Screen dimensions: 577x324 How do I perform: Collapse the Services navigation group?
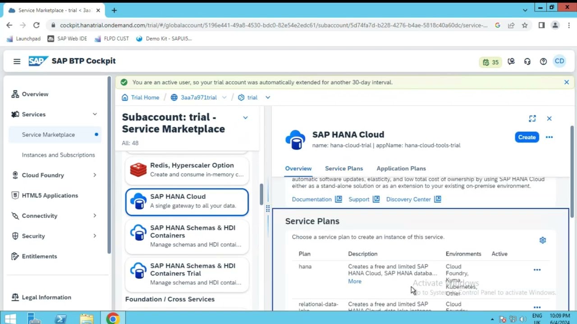click(x=95, y=114)
